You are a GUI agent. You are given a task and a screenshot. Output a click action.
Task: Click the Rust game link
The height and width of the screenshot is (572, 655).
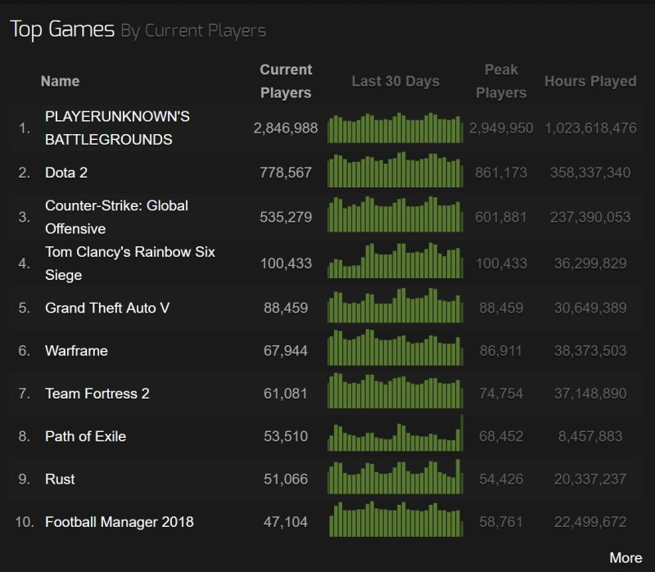click(x=60, y=479)
